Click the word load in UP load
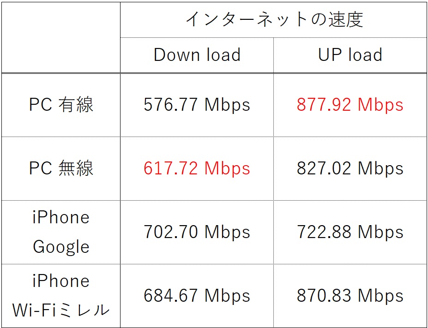The image size is (428, 328). pos(365,55)
